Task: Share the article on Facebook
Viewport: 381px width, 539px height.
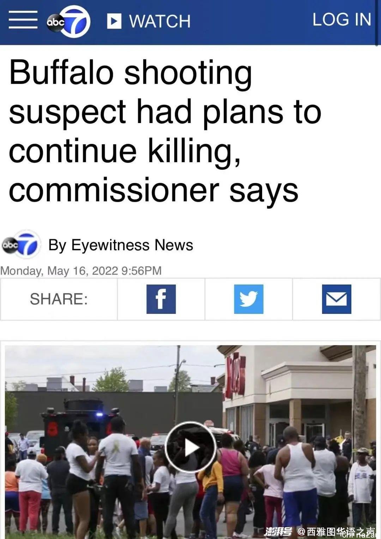Action: [x=161, y=299]
